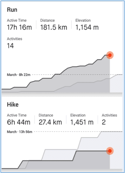The image size is (125, 173).
Task: Select the Run section heading
Action: [x=12, y=10]
